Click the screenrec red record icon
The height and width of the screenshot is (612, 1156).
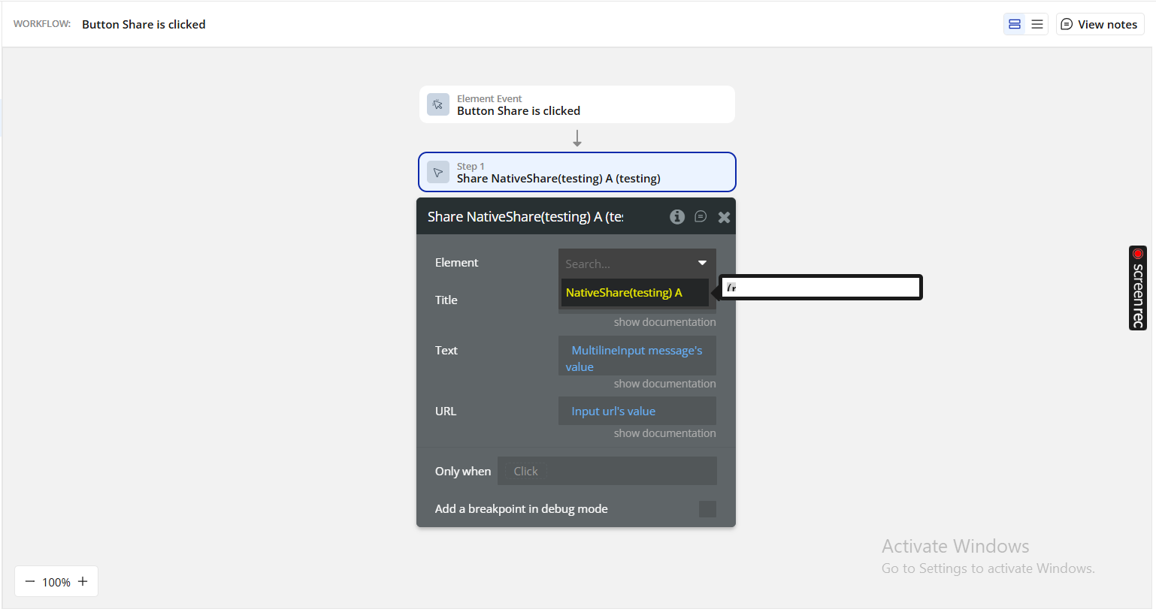click(x=1138, y=254)
